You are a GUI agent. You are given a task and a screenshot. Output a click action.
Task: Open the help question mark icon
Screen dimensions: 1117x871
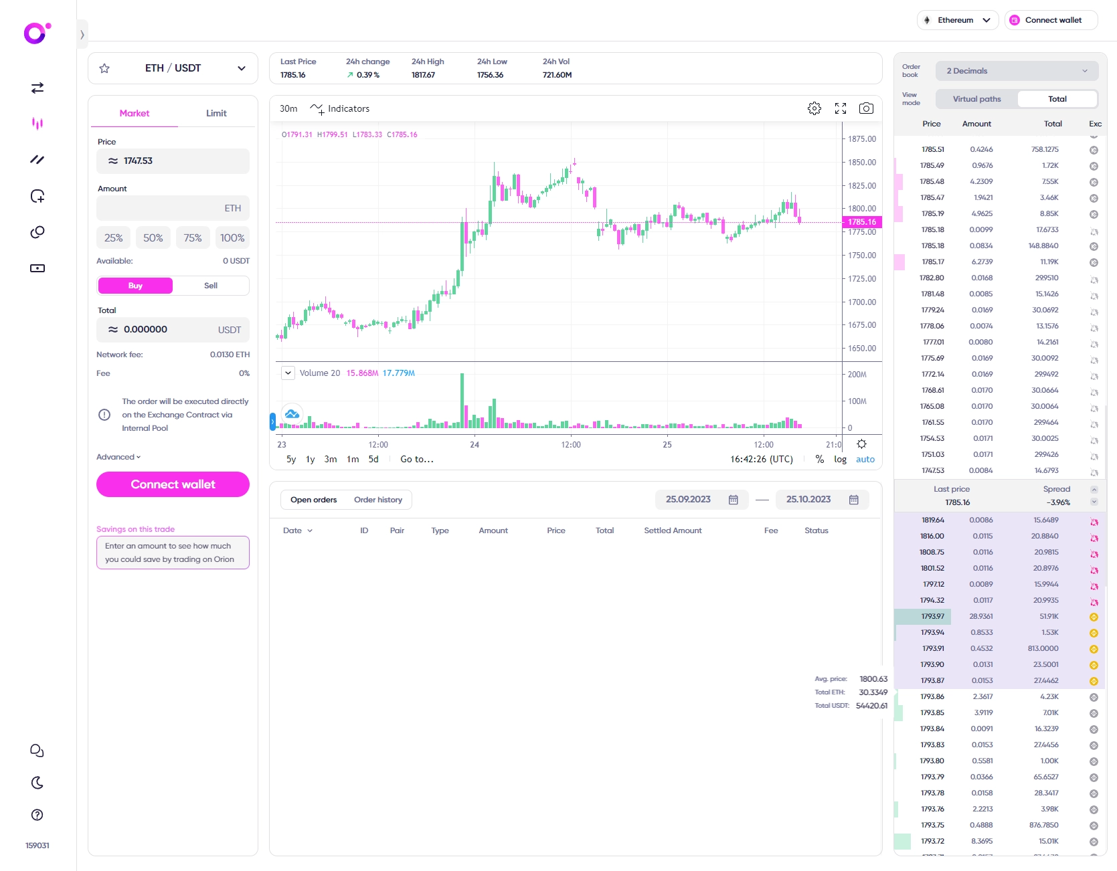tap(37, 815)
